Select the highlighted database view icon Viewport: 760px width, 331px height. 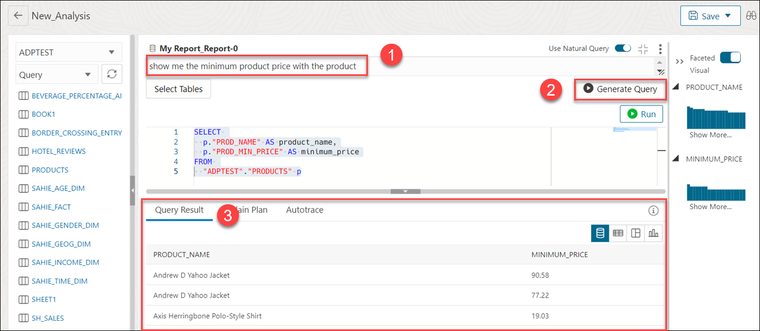pyautogui.click(x=600, y=233)
